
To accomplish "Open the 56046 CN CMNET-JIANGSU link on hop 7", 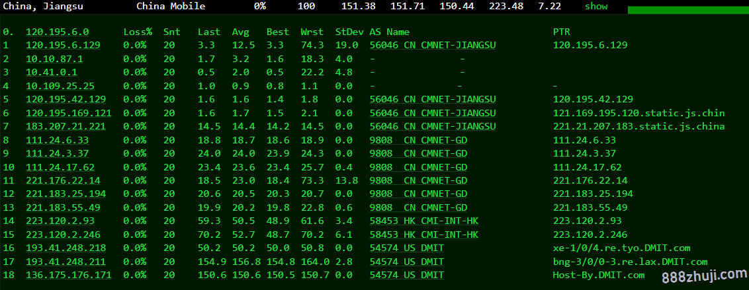I will click(x=433, y=126).
